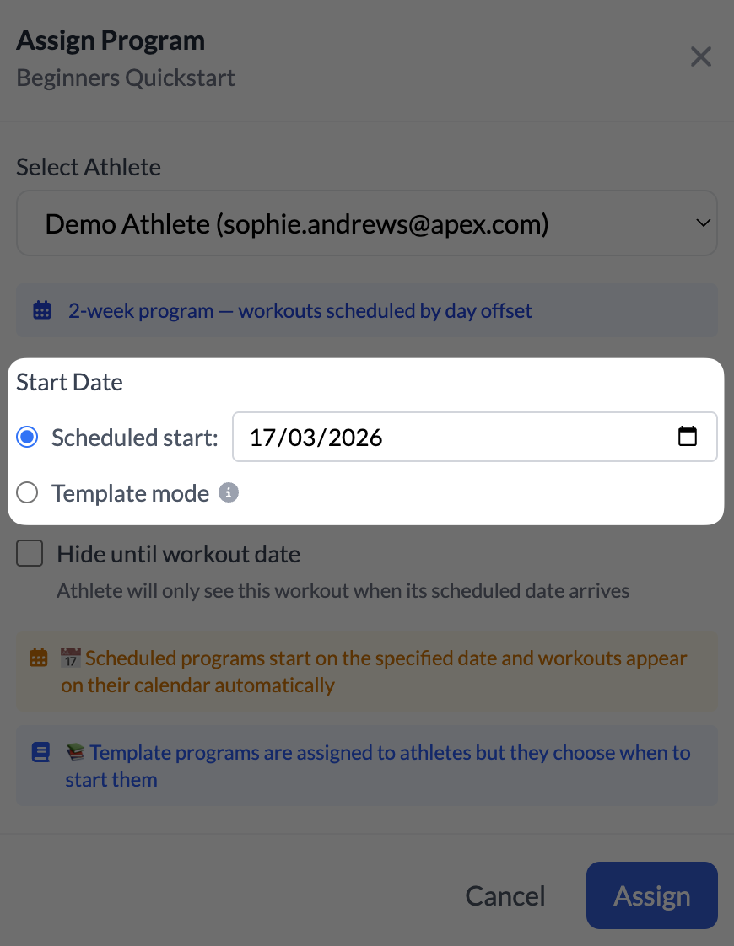This screenshot has width=734, height=946.
Task: Click the template programs info banner
Action: pyautogui.click(x=366, y=766)
